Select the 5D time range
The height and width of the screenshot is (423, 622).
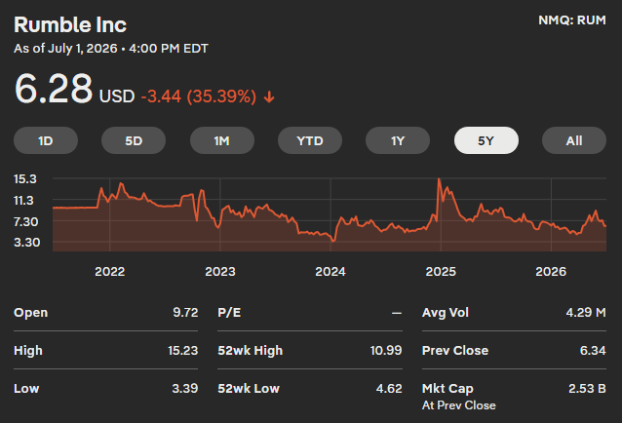point(134,140)
